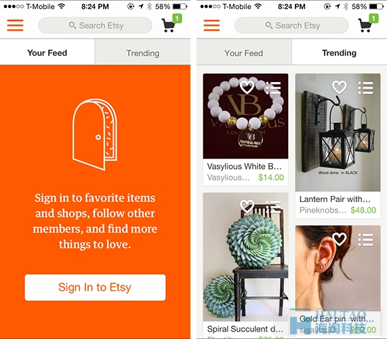Switch to Your Feed tab on right screen
Image resolution: width=387 pixels, height=339 pixels.
pos(244,53)
